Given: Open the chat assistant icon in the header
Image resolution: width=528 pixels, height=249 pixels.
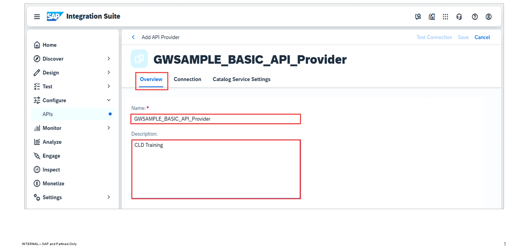Looking at the screenshot, I should point(418,17).
